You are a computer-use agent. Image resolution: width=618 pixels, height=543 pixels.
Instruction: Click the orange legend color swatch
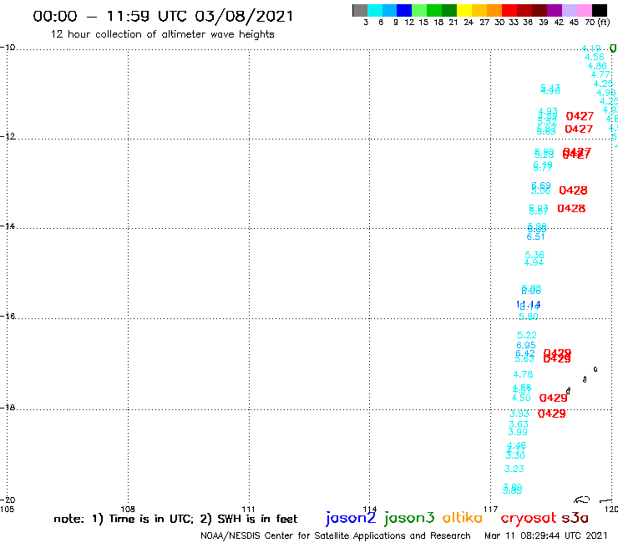(x=494, y=10)
